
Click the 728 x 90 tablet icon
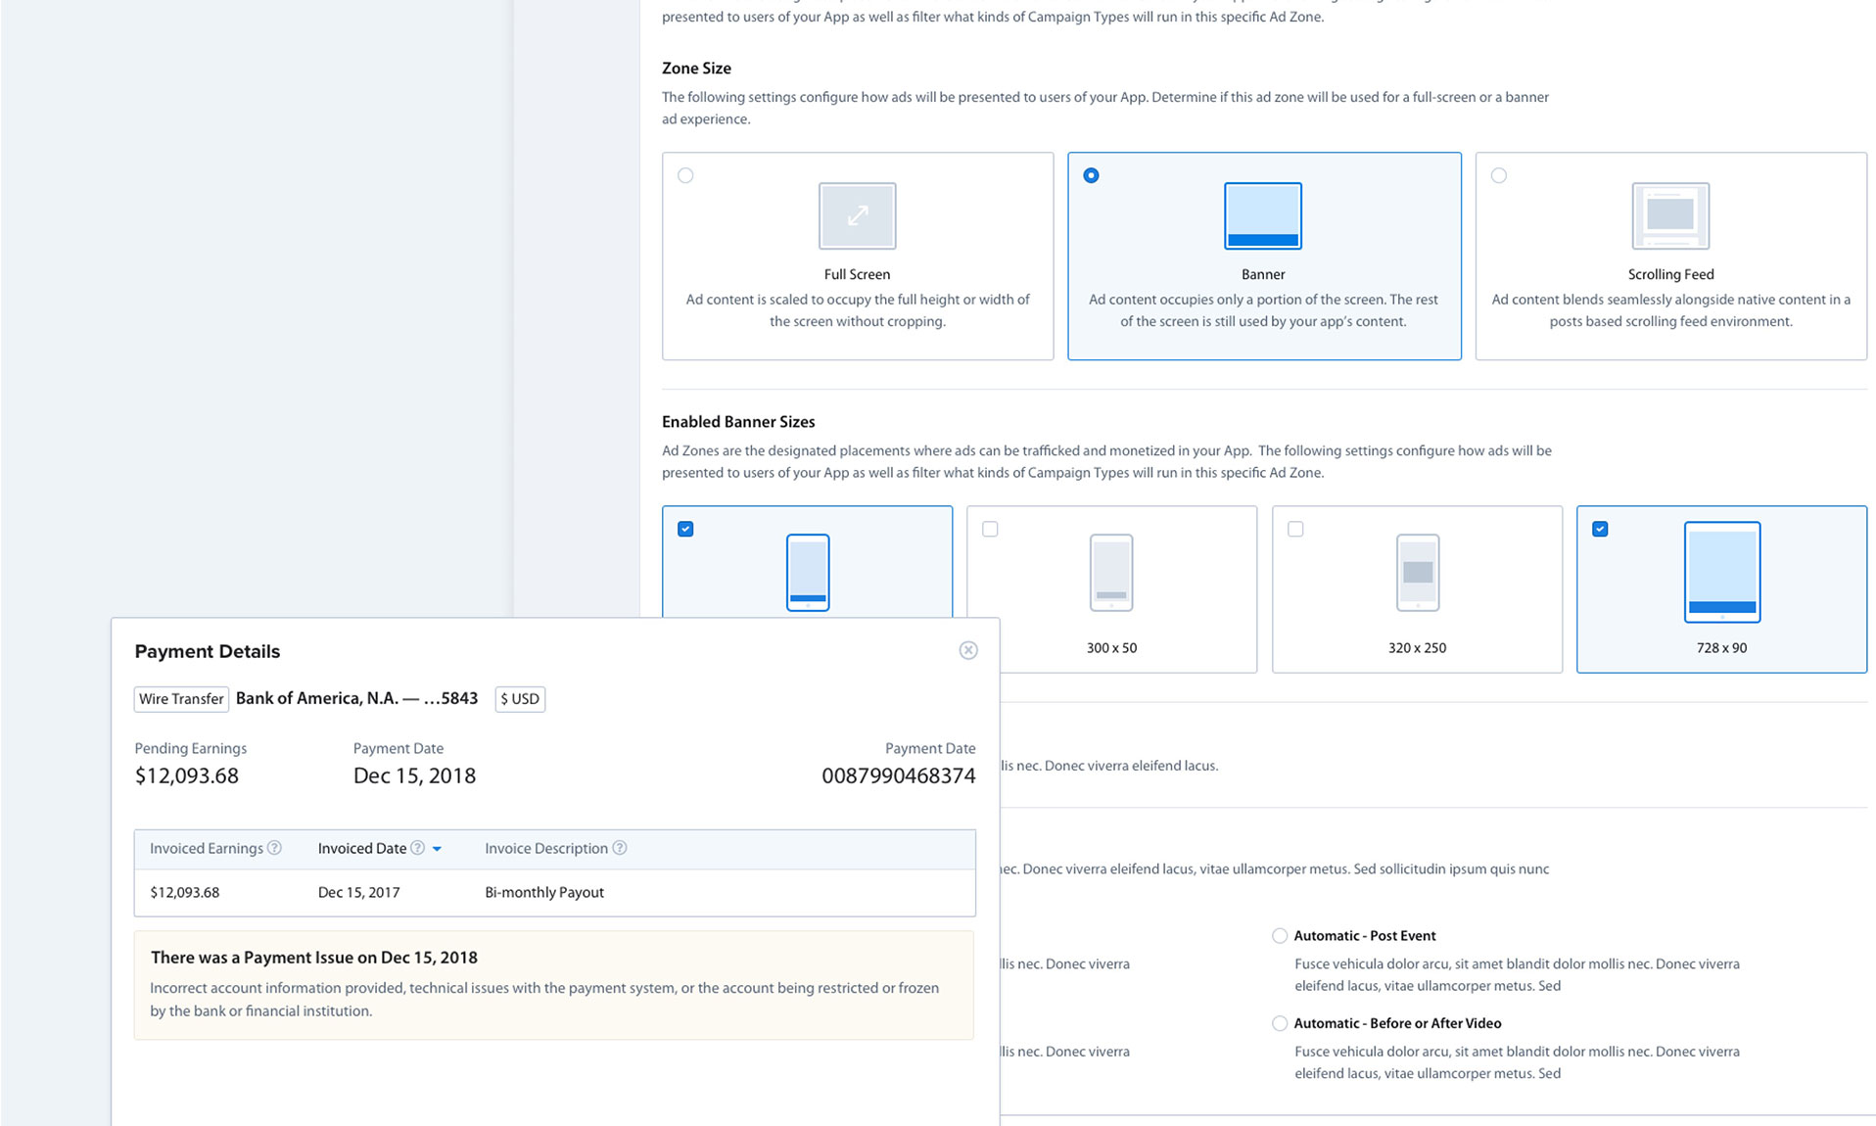(x=1722, y=572)
